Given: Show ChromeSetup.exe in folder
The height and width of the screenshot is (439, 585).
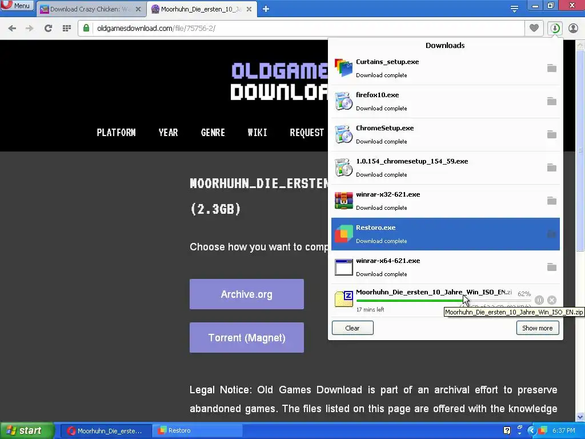Looking at the screenshot, I should point(552,134).
